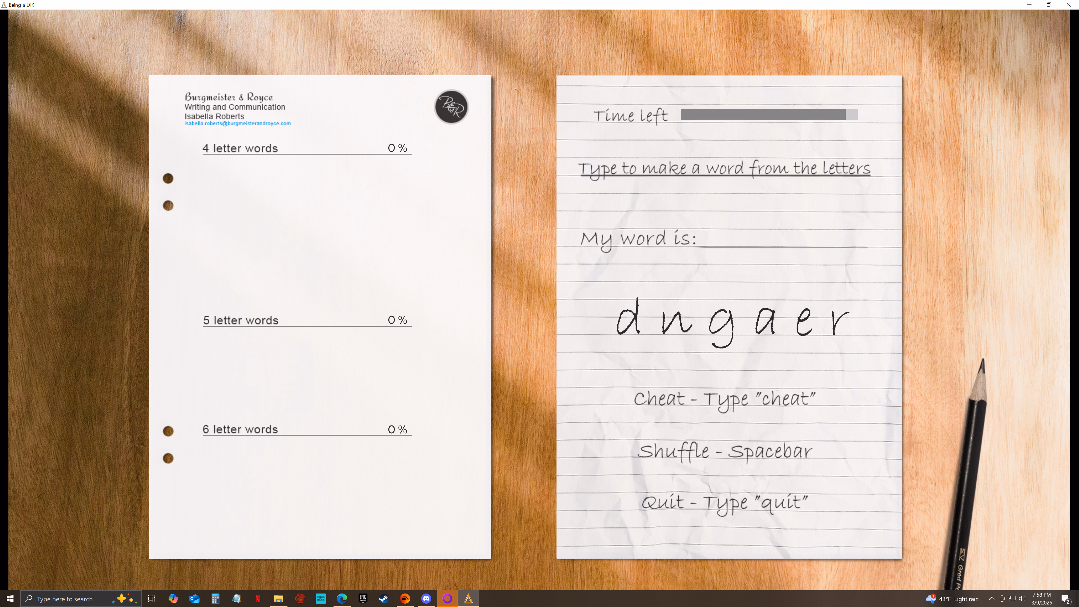Click the Isabella Roberts email address link
The height and width of the screenshot is (607, 1079).
pyautogui.click(x=237, y=124)
